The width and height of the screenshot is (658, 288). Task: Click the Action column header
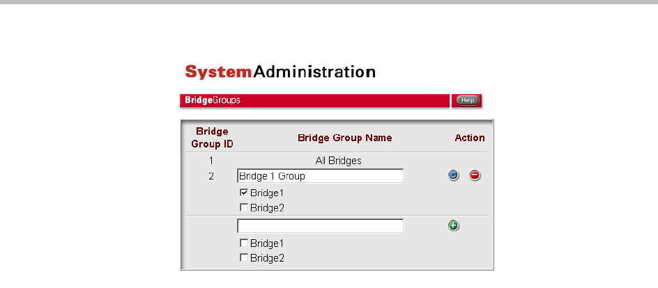pos(469,138)
